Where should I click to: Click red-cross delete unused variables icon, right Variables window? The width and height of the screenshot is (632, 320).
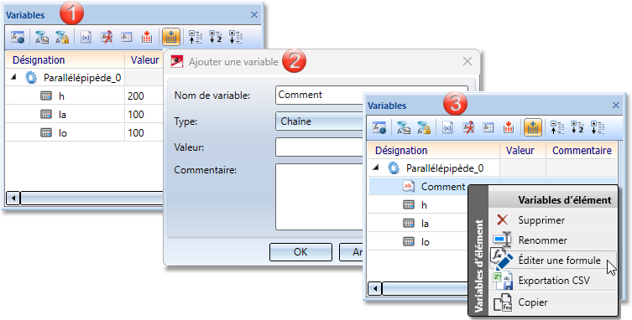click(x=468, y=127)
